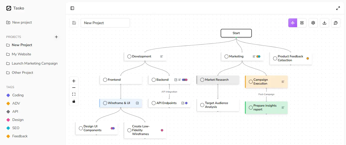The height and width of the screenshot is (145, 346).
Task: Switch to the list view icon
Action: pyautogui.click(x=302, y=23)
